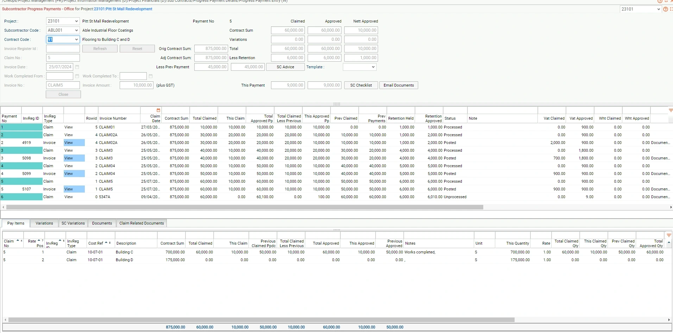This screenshot has width=673, height=333.
Task: Click Work Completed From date field
Action: (x=59, y=76)
